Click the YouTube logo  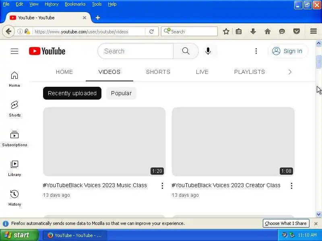pos(47,51)
